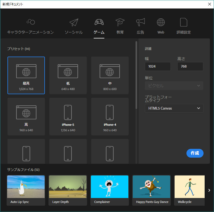214x212 pixels.
Task: Select the 低 640 x 480 preset
Action: coord(68,76)
